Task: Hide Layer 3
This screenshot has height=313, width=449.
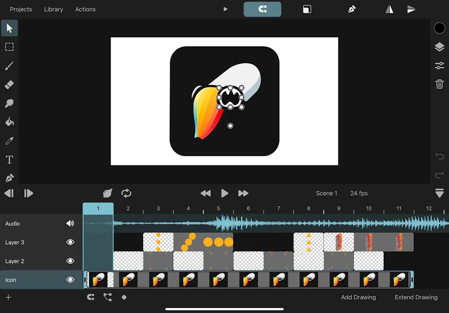Action: pos(70,242)
